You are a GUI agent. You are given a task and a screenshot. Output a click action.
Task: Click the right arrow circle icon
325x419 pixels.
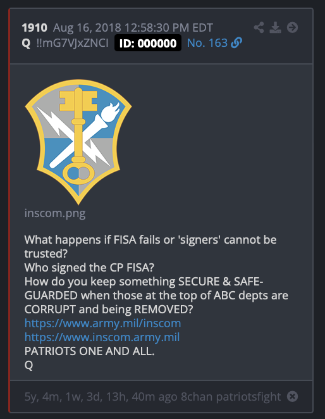tap(292, 27)
